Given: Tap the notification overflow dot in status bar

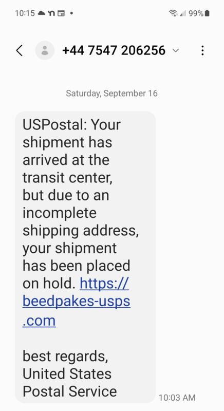Looking at the screenshot, I should 71,13.
